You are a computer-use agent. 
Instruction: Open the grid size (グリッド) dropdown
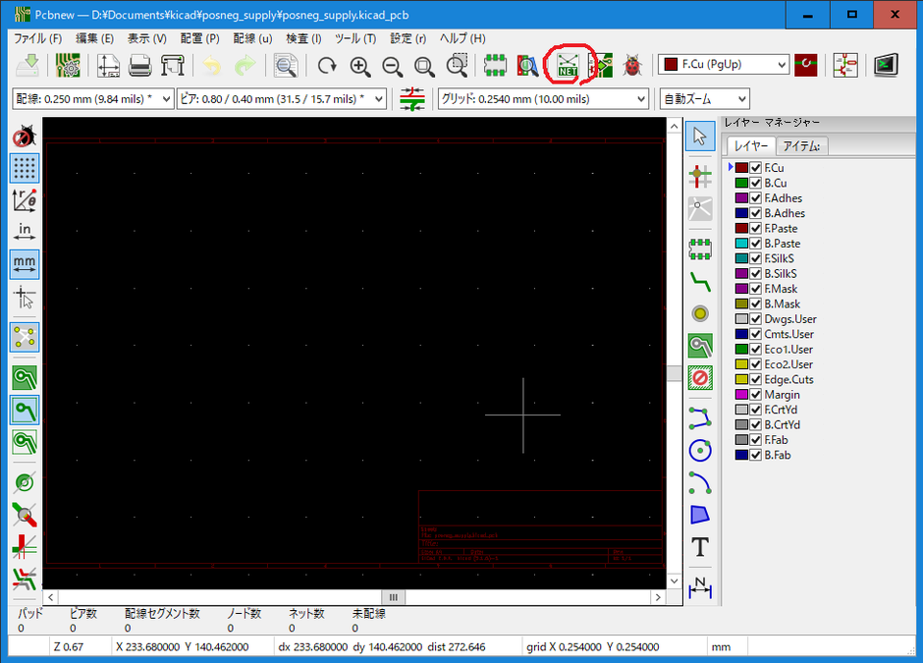tap(543, 99)
